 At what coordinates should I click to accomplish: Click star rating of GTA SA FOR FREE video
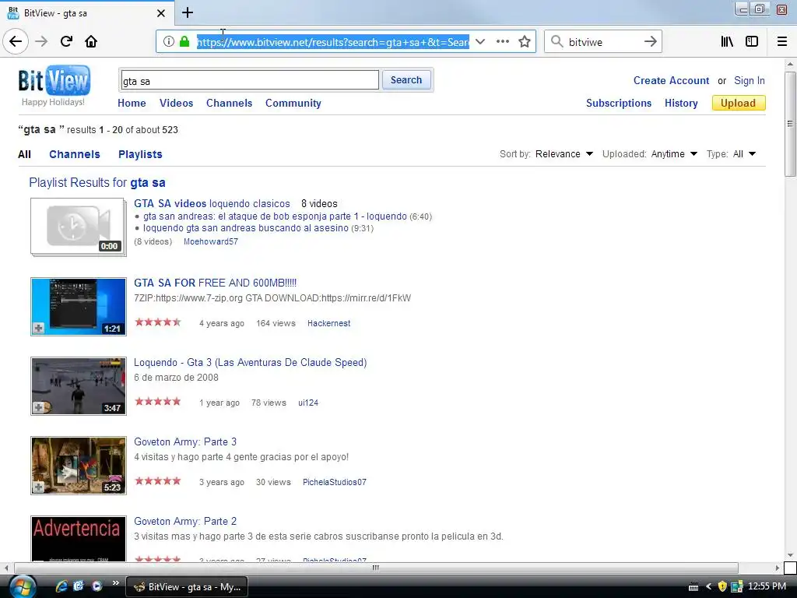click(157, 322)
